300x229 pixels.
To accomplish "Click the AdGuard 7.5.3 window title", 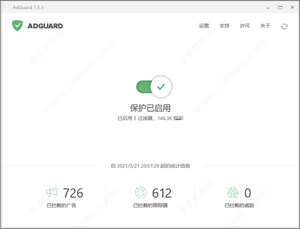I will coord(28,7).
